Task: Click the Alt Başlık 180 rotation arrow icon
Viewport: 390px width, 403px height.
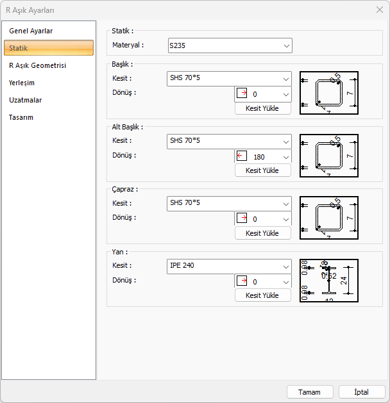Action: [x=242, y=156]
